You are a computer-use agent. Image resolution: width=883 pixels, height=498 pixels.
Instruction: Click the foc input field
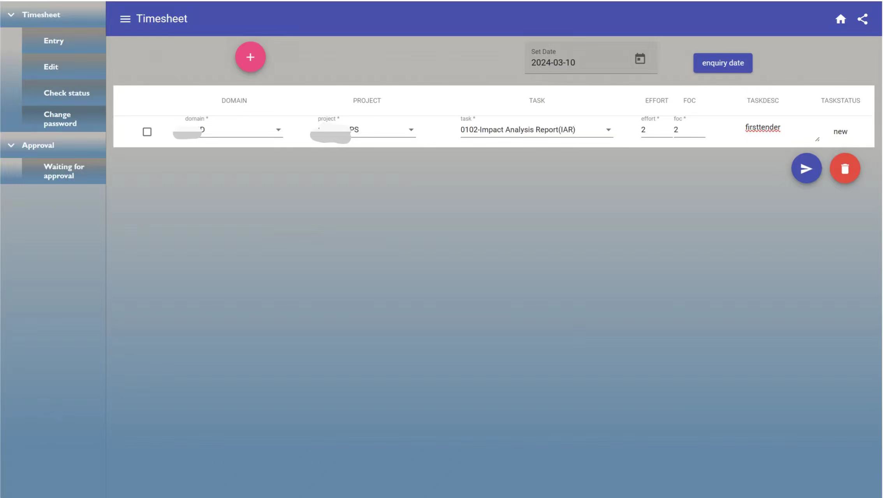point(689,130)
